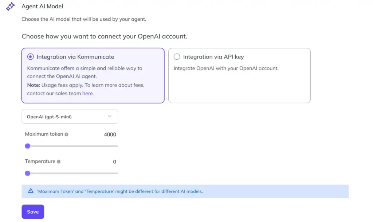Click the chevron on the AI model selector
This screenshot has height=222, width=373.
(x=109, y=116)
